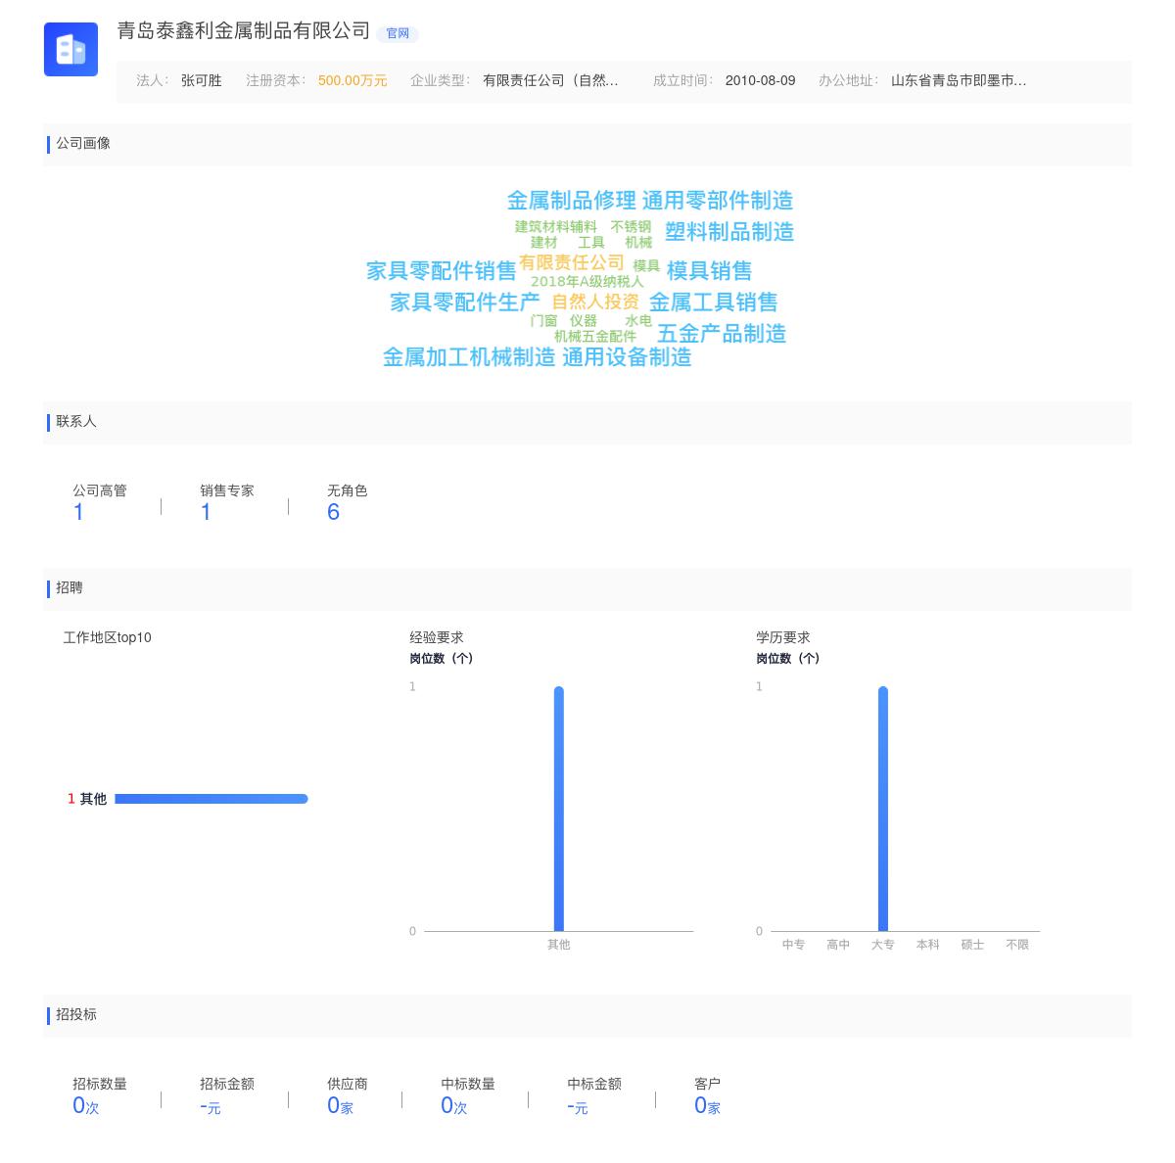This screenshot has height=1163, width=1175.
Task: Click the 经验要求 chart bar for 其他
Action: (x=559, y=809)
